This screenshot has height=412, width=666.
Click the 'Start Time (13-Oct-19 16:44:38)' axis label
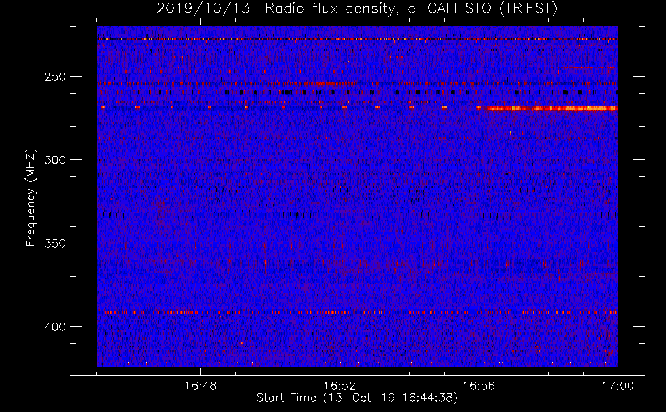tap(357, 398)
